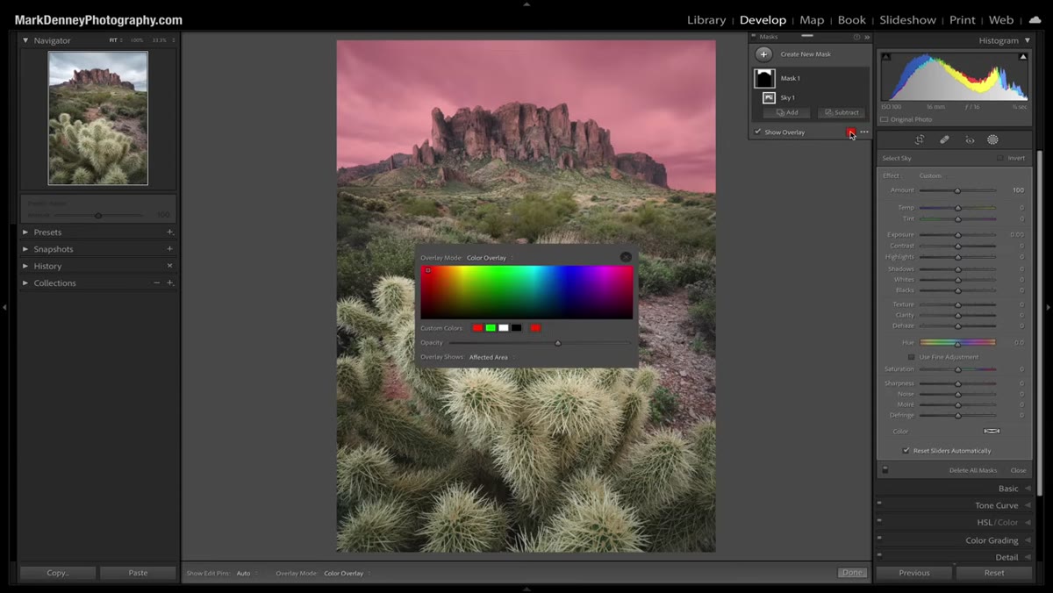This screenshot has height=593, width=1053.
Task: Click the overlay Opacity slider handle
Action: pyautogui.click(x=557, y=343)
